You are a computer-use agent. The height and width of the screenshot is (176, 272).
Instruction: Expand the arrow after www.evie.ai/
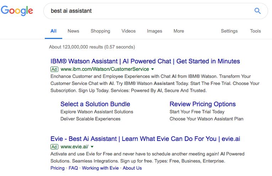pyautogui.click(x=92, y=147)
